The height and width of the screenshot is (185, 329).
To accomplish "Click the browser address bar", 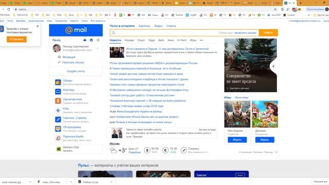I will click(143, 9).
